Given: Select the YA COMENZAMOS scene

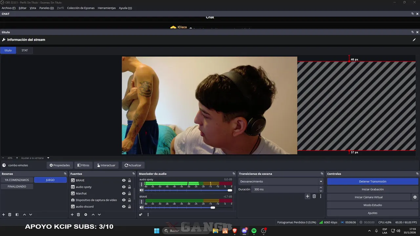Looking at the screenshot, I should pos(17,180).
